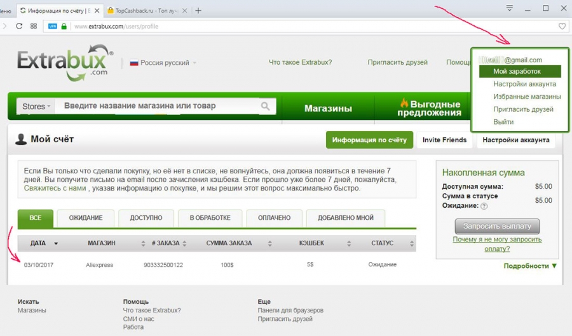Toggle the VPN badge in address bar
Screen dimensions: 572x336
[x=53, y=26]
